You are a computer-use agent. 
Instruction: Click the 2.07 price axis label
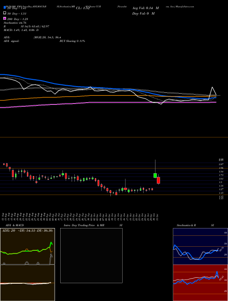click(221, 164)
